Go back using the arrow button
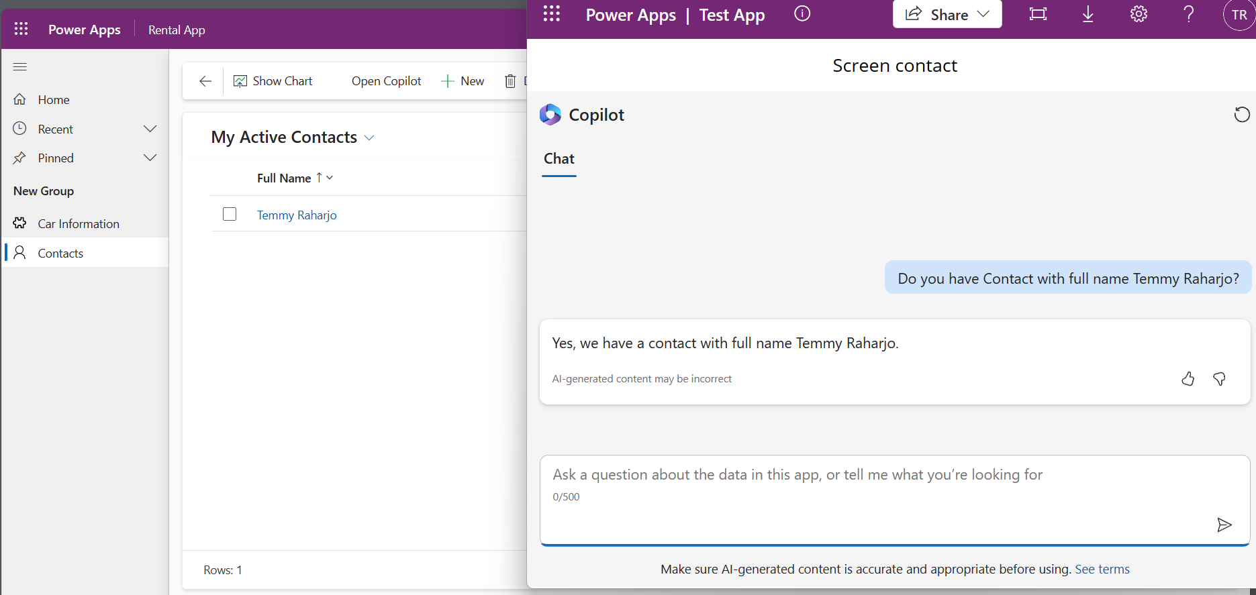The width and height of the screenshot is (1256, 595). (x=205, y=81)
